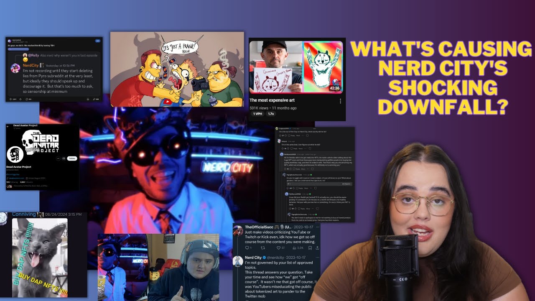Open the more menu on the Nerd City tweet
Image resolution: width=535 pixels, height=301 pixels.
(317, 258)
